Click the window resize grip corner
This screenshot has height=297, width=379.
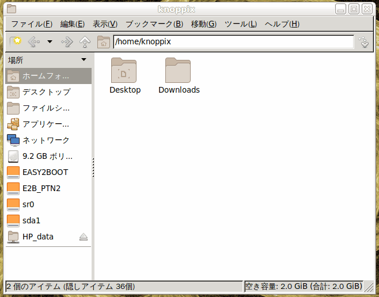pyautogui.click(x=369, y=287)
